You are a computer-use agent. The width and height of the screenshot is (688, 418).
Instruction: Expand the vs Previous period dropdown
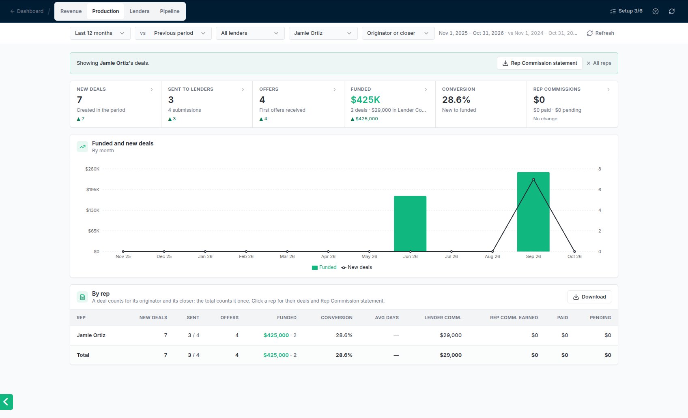click(173, 33)
